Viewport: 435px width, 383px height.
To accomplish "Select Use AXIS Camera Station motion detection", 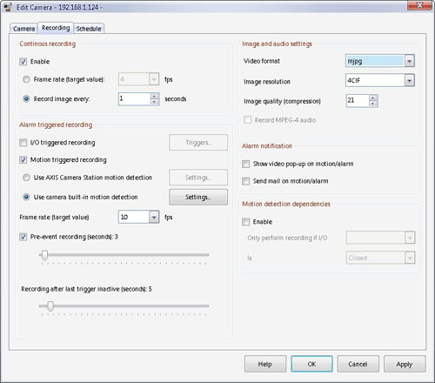I will point(26,178).
